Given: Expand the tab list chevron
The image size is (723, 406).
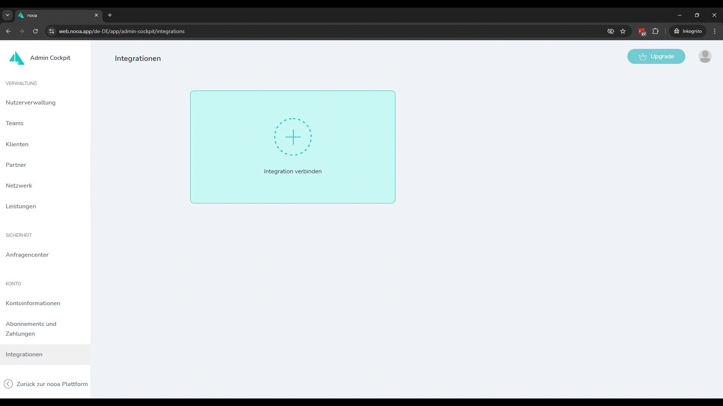Looking at the screenshot, I should [x=7, y=15].
